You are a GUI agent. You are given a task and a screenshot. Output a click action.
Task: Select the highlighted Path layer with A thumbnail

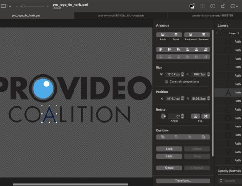[229, 93]
